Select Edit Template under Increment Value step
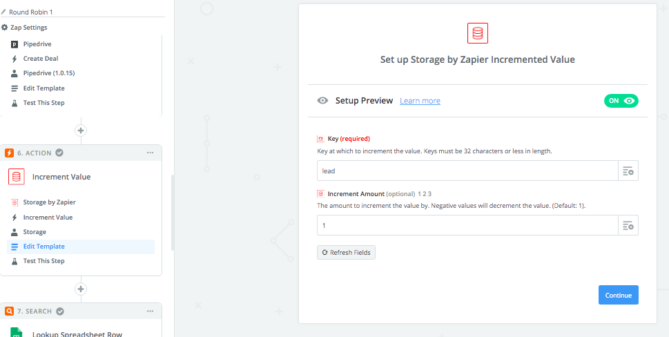The height and width of the screenshot is (337, 669). (x=44, y=246)
